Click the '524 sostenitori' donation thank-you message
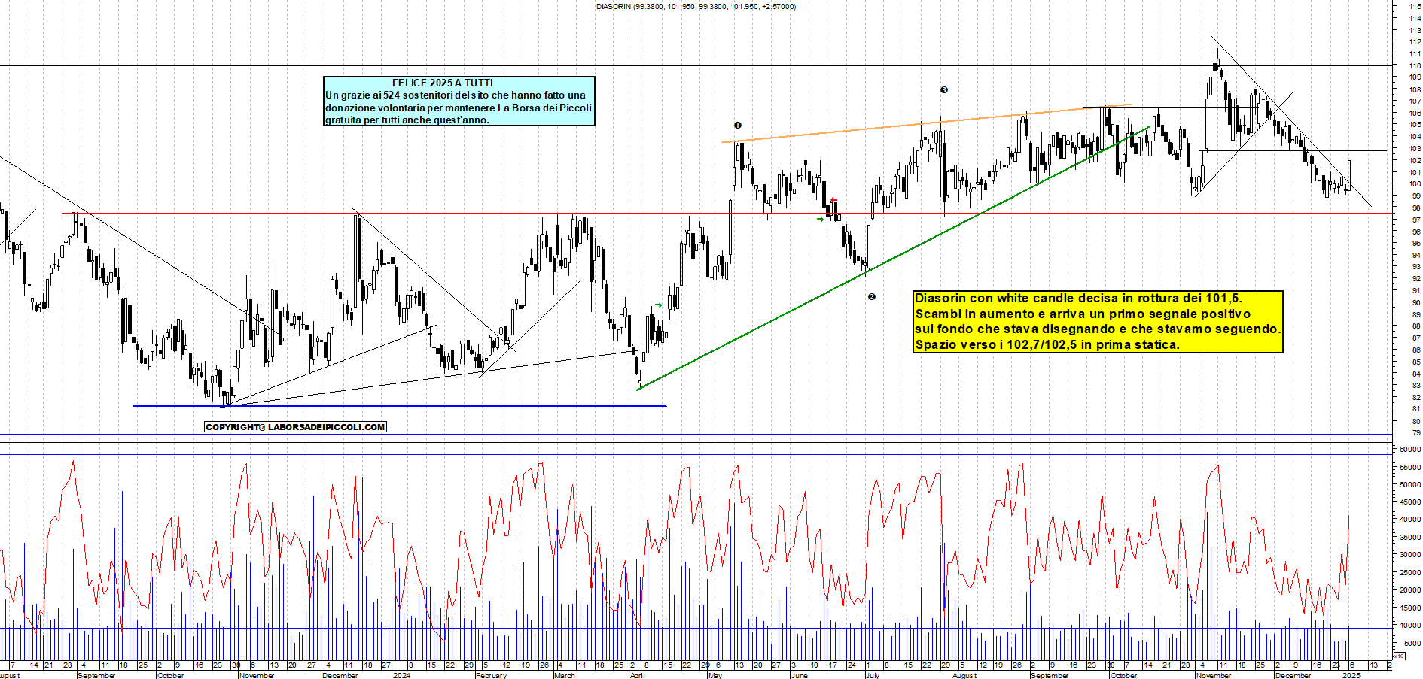Screen dimensions: 1423x679 pyautogui.click(x=459, y=107)
